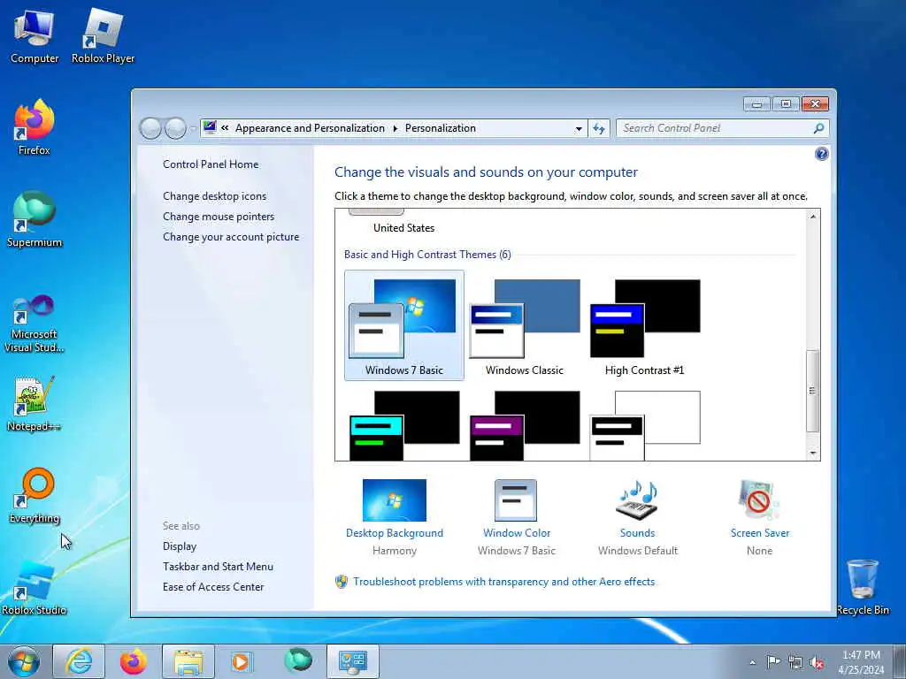Select the High Contrast #1 theme
This screenshot has width=906, height=679.
(644, 325)
